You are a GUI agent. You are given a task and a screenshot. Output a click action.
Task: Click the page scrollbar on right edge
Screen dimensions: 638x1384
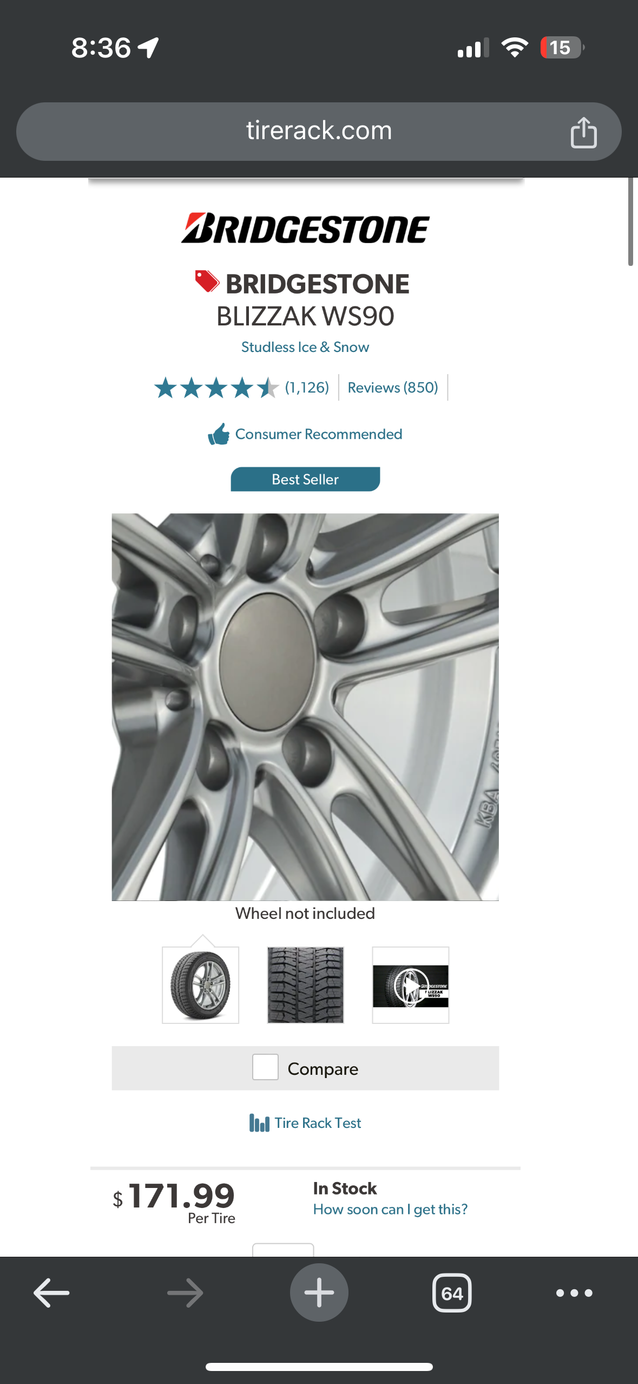630,222
